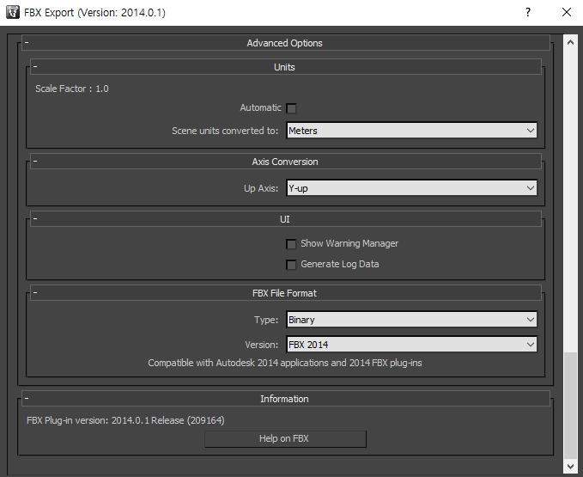Screen dimensions: 583x477
Task: Click the FBX Export title bar app icon
Action: (x=13, y=12)
